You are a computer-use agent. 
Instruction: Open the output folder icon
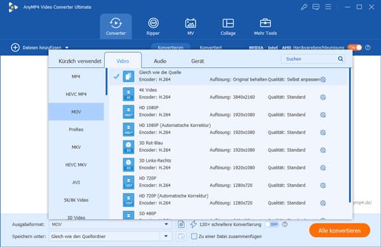(181, 236)
